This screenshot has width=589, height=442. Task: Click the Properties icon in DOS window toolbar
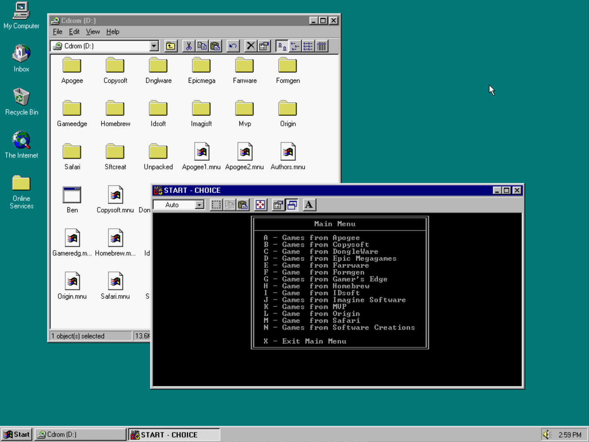coord(278,205)
